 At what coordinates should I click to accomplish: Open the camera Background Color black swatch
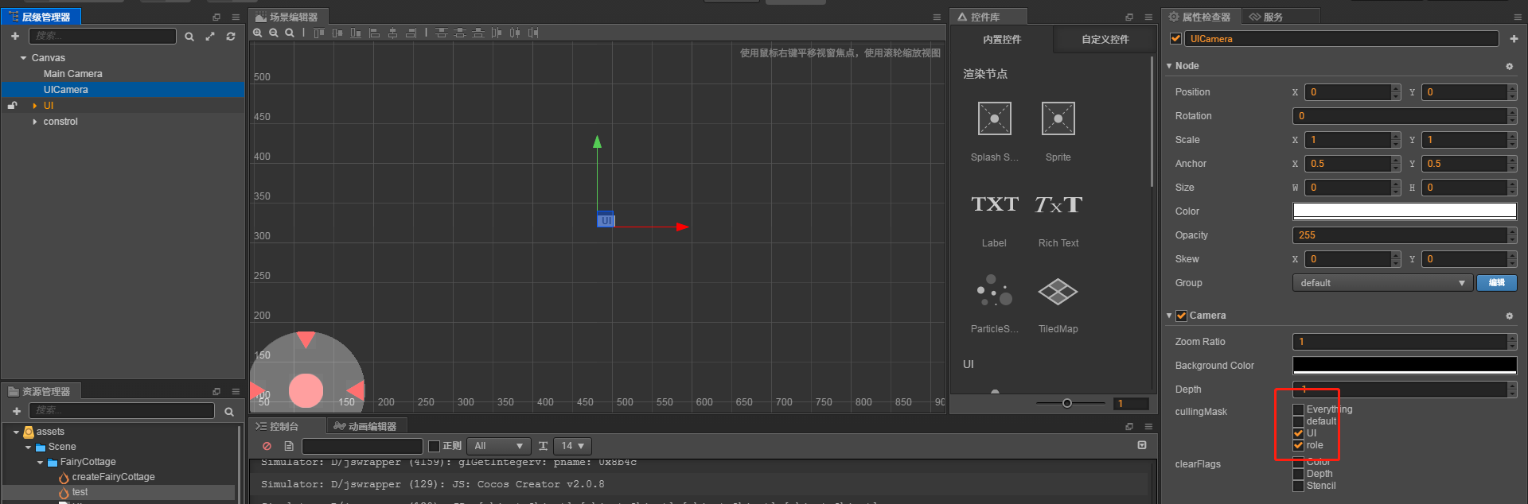point(1405,365)
